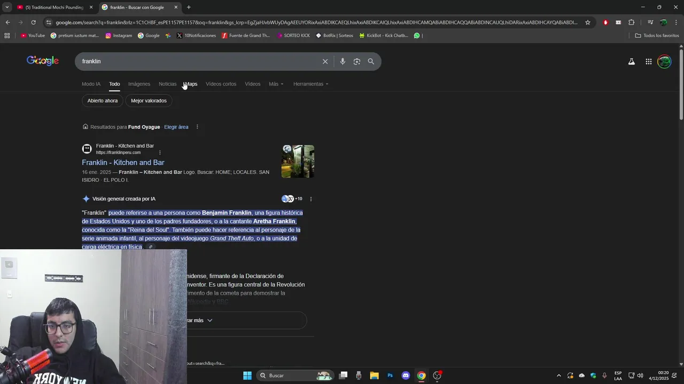The image size is (684, 384).
Task: Toggle the Mejor valorados filter chip
Action: tap(149, 101)
